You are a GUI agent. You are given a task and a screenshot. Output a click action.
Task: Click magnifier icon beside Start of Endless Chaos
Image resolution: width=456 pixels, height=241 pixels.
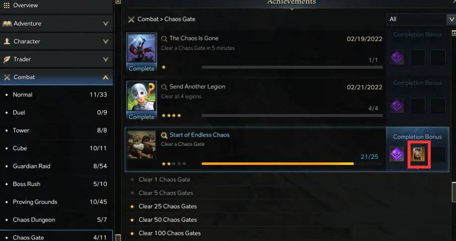coord(164,135)
